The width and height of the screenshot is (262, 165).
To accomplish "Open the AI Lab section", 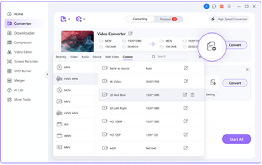I will (15, 90).
